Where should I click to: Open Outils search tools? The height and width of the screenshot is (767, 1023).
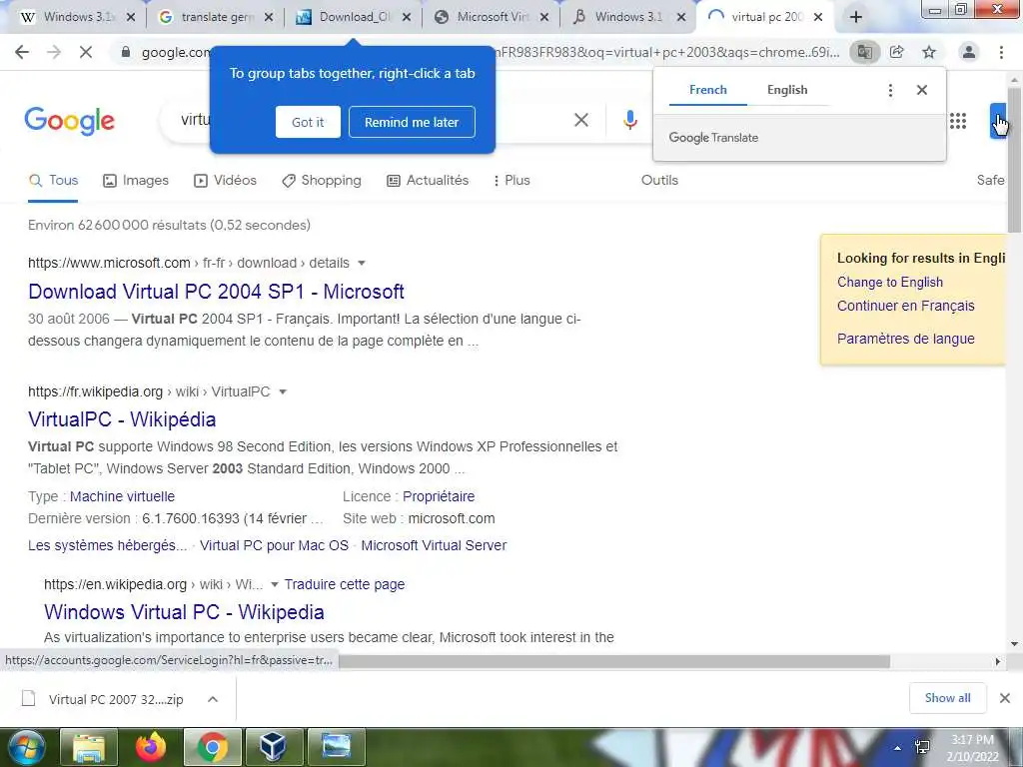659,181
